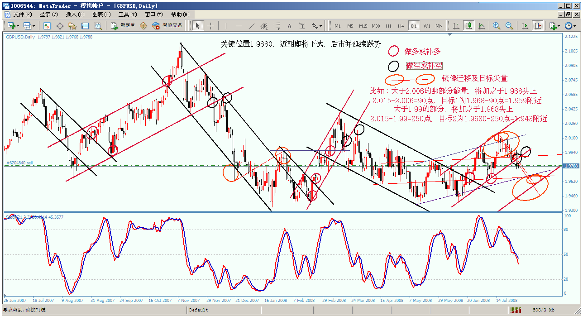Zoom in on the chart
The image size is (583, 316).
click(x=497, y=26)
